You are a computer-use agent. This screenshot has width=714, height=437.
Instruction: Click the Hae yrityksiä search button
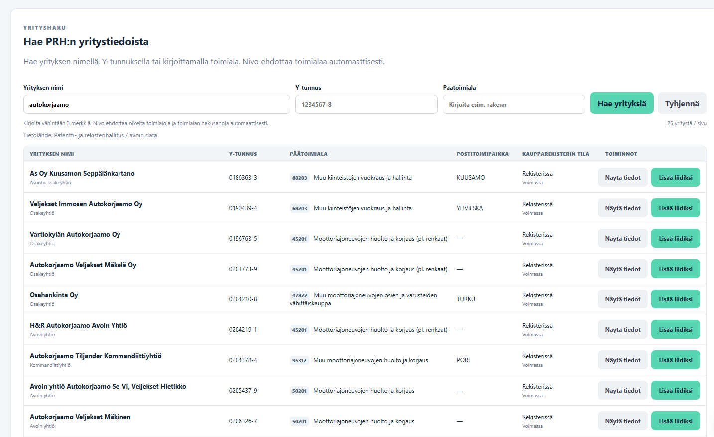coord(622,103)
